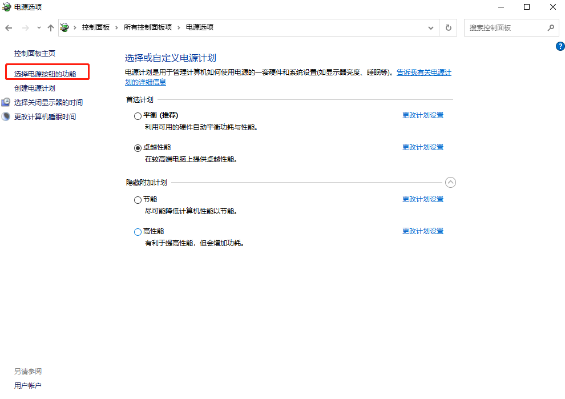
Task: Navigate to 所有控制面板项 in the breadcrumb
Action: (x=148, y=27)
